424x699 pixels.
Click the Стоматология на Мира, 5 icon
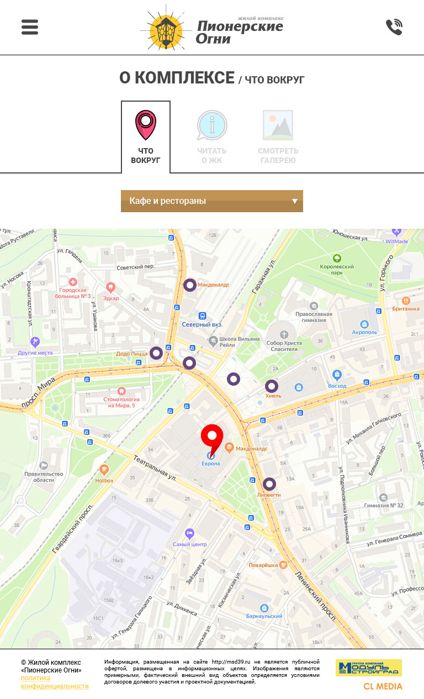click(122, 390)
